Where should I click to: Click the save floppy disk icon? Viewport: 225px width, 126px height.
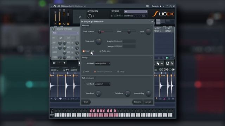coord(167,63)
